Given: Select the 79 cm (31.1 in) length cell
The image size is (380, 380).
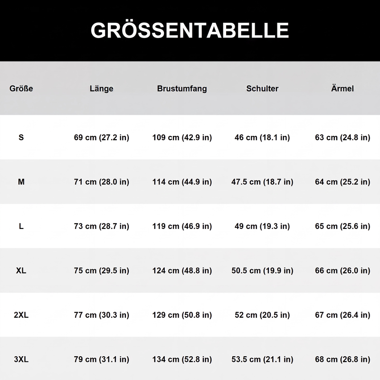Looking at the screenshot, I should pyautogui.click(x=102, y=359).
